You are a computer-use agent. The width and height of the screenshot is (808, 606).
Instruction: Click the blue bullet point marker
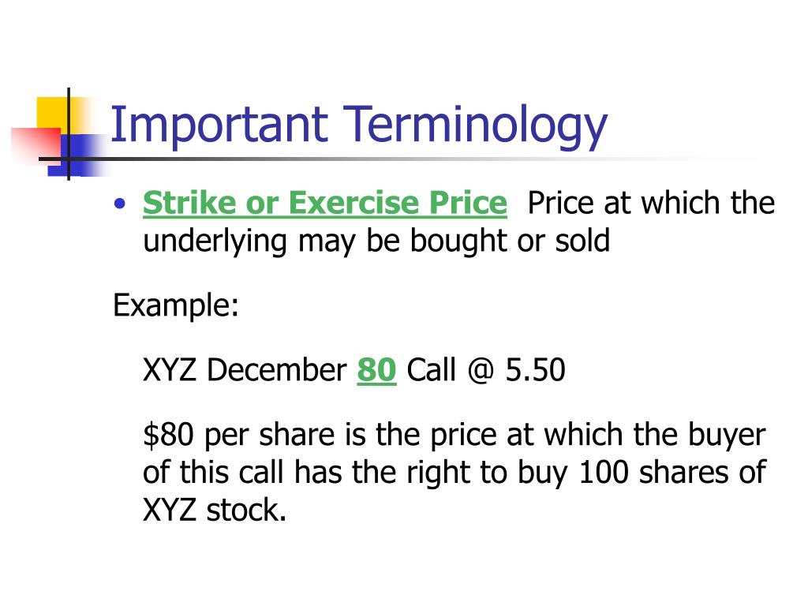tap(120, 204)
